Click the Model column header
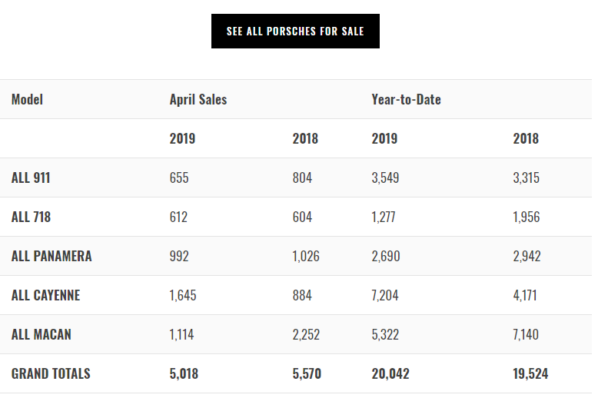Image resolution: width=598 pixels, height=398 pixels. [27, 99]
